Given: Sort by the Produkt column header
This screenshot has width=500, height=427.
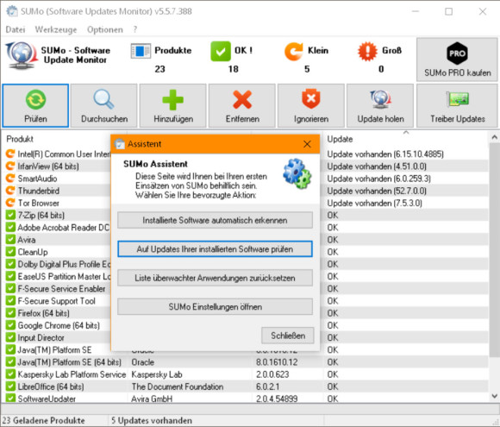Looking at the screenshot, I should (x=20, y=139).
